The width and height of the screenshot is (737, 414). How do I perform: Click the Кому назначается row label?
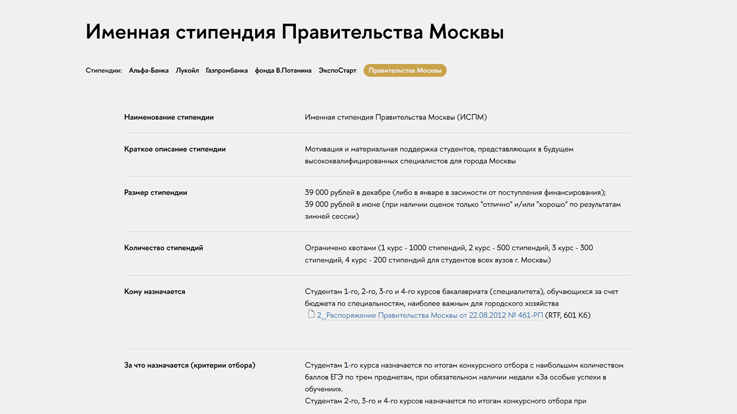coord(155,292)
